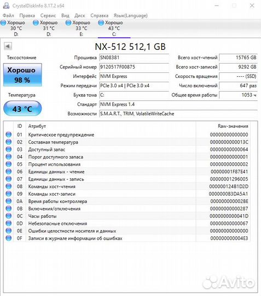Close the CrystalDiskInfo window
Viewport: 261px width, 296px height.
pos(252,5)
